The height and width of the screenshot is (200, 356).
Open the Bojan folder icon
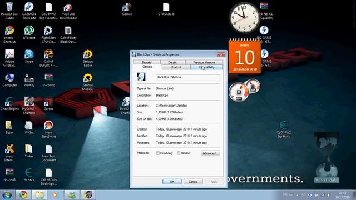[x=9, y=127]
